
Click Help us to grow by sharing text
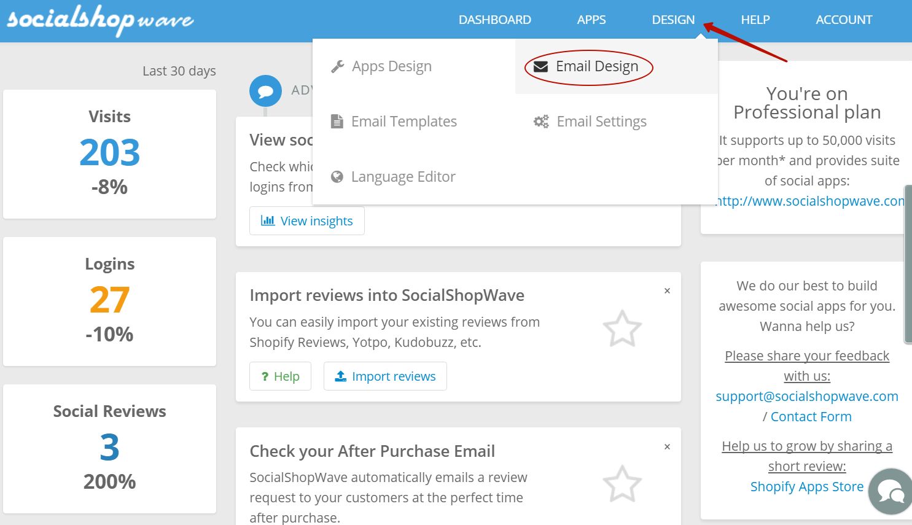(807, 456)
